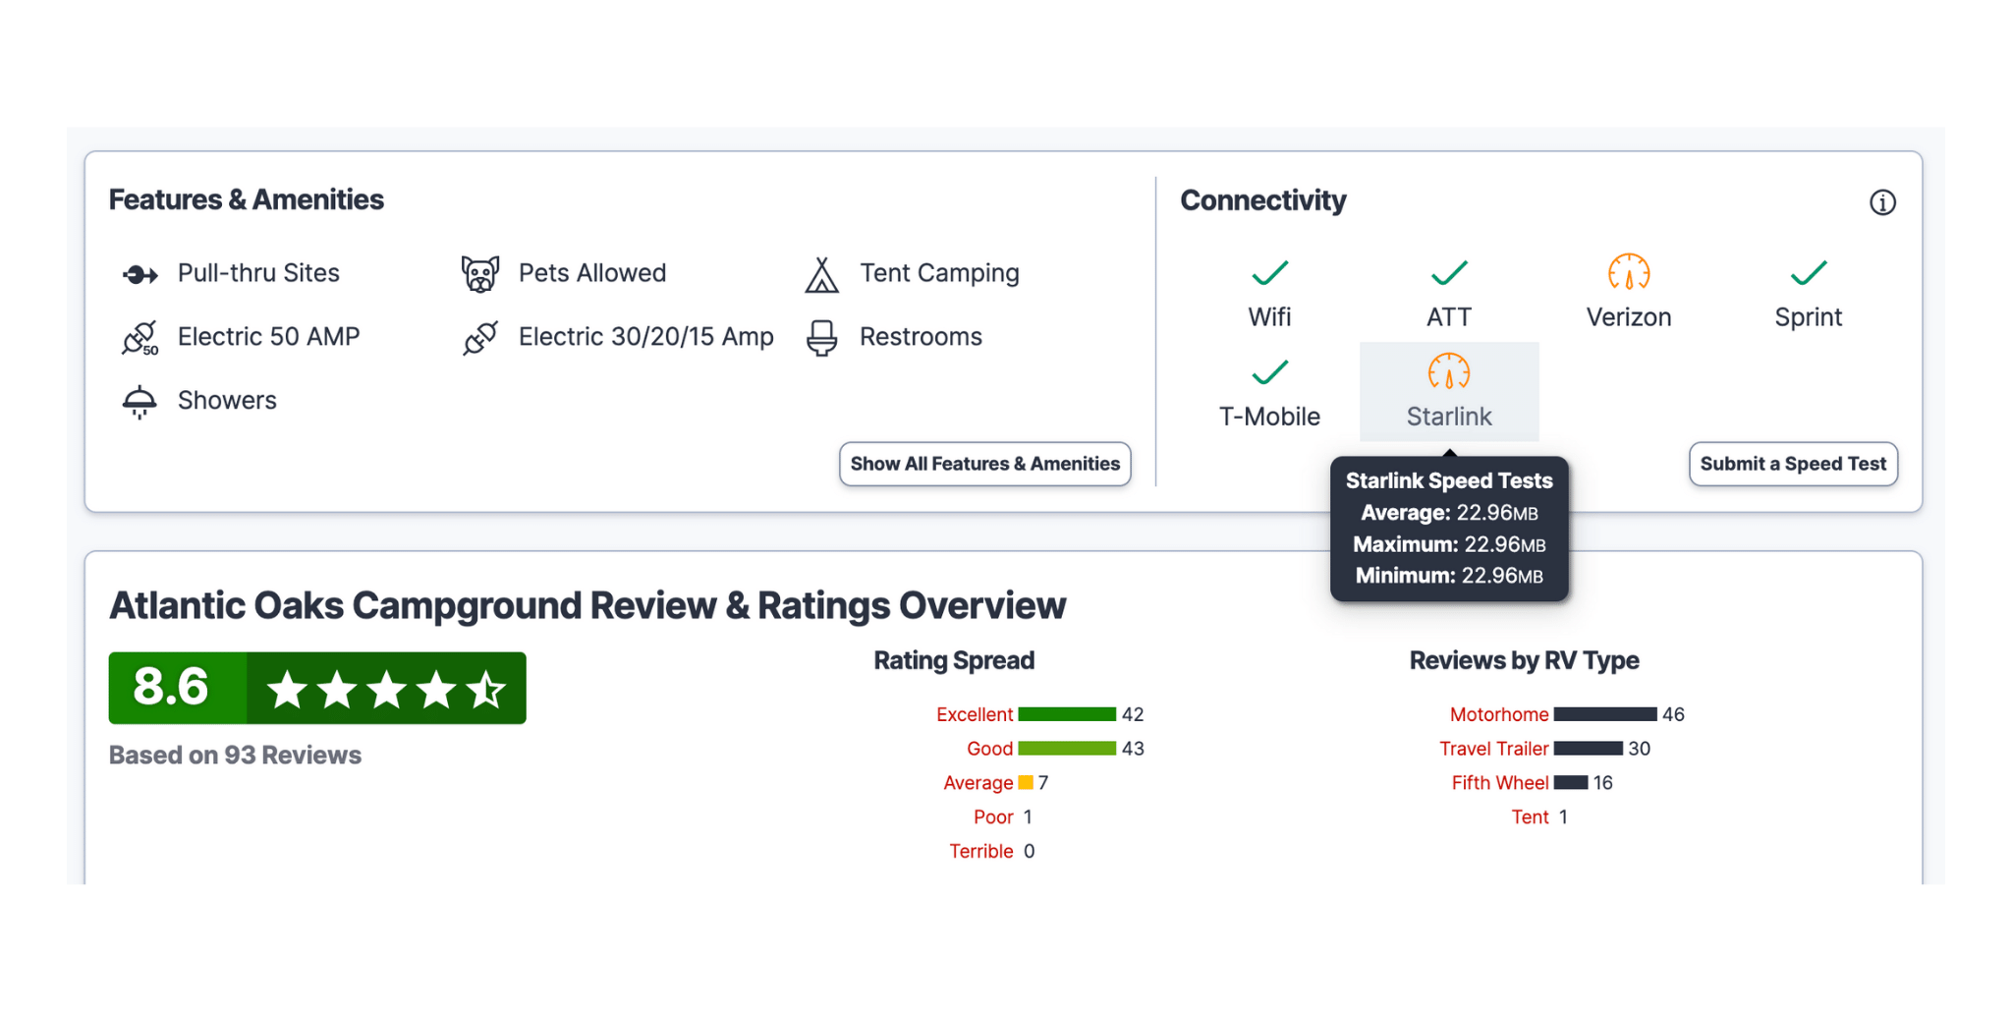Click the Connectivity info icon
The height and width of the screenshot is (1012, 2012).
pyautogui.click(x=1881, y=202)
